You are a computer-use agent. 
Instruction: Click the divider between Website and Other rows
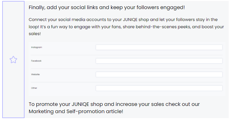click(127, 82)
